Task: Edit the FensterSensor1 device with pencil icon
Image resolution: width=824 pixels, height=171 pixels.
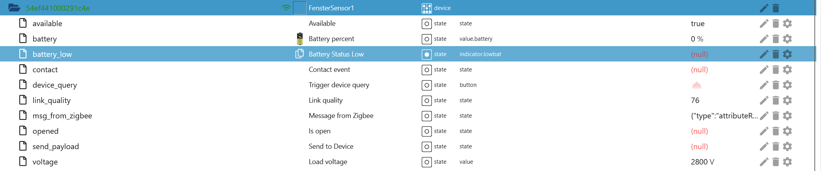Action: coord(764,8)
